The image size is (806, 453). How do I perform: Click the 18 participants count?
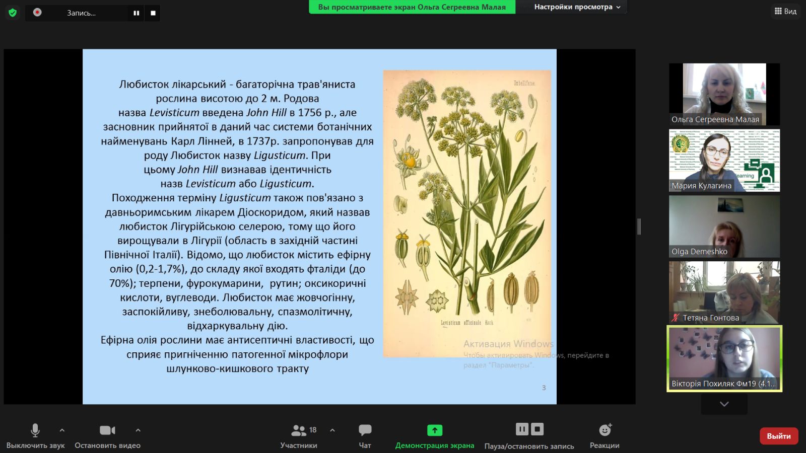click(313, 429)
